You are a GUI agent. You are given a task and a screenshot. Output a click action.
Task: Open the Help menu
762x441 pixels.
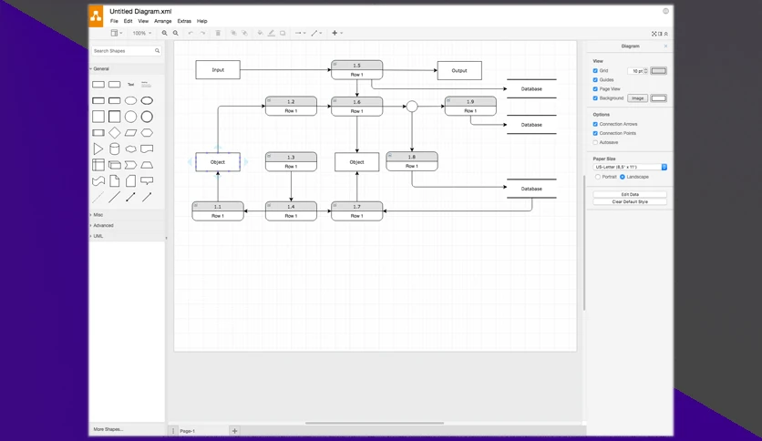click(x=202, y=21)
